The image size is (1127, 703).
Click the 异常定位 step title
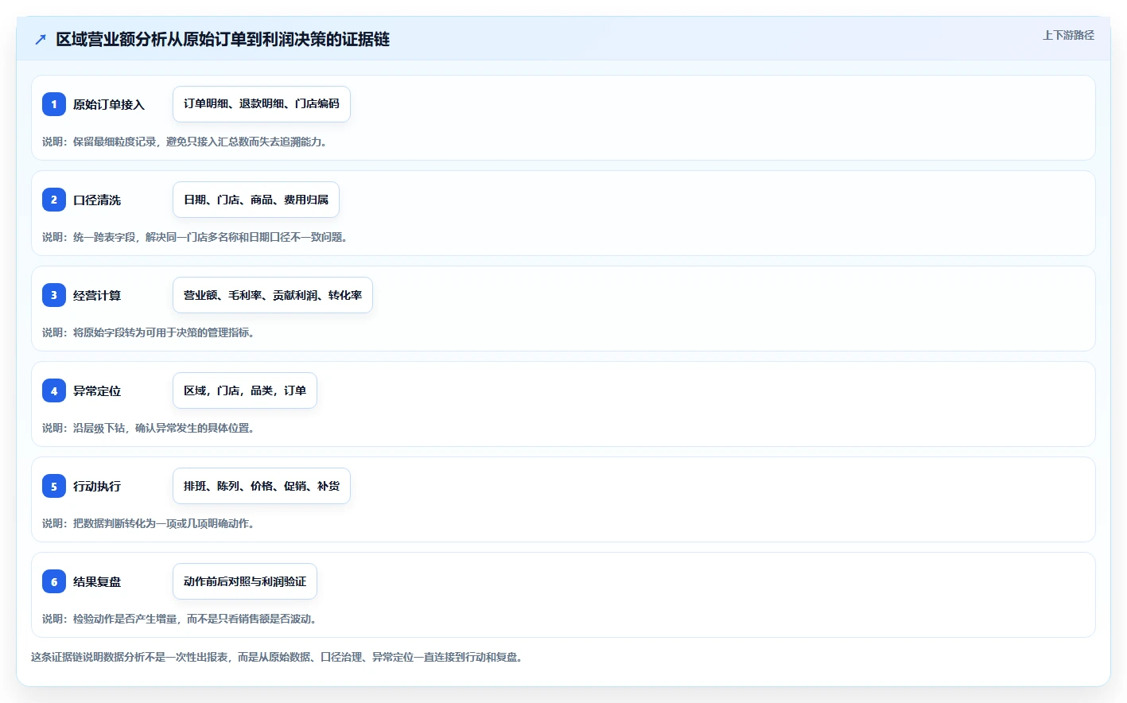pos(97,390)
